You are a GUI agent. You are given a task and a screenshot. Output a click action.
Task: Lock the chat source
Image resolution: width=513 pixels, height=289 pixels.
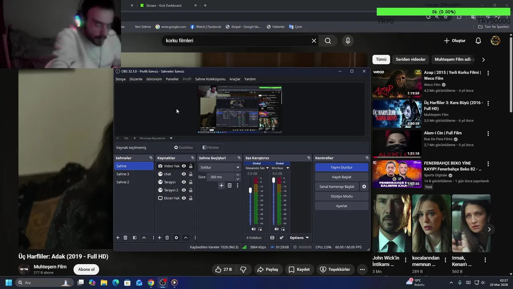[190, 174]
